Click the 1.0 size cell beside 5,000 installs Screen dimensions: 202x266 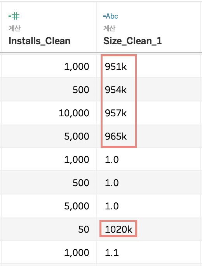111,206
